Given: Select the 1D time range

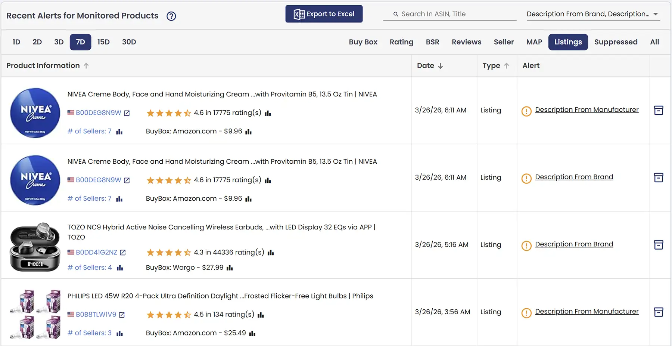Looking at the screenshot, I should coord(16,42).
